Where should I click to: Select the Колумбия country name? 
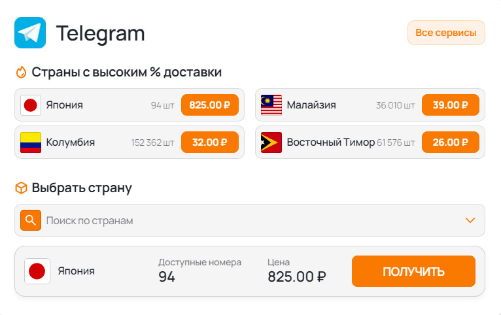tap(71, 142)
